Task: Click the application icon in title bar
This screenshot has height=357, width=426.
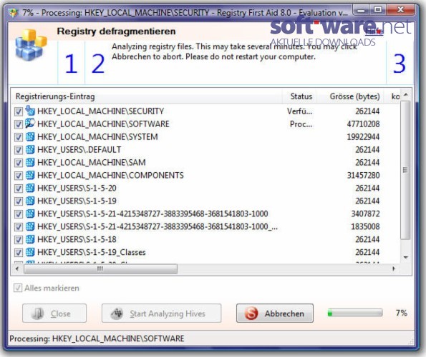Action: click(x=13, y=12)
